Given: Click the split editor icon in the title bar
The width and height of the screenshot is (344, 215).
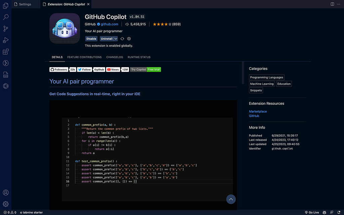Looking at the screenshot, I should (332, 4).
